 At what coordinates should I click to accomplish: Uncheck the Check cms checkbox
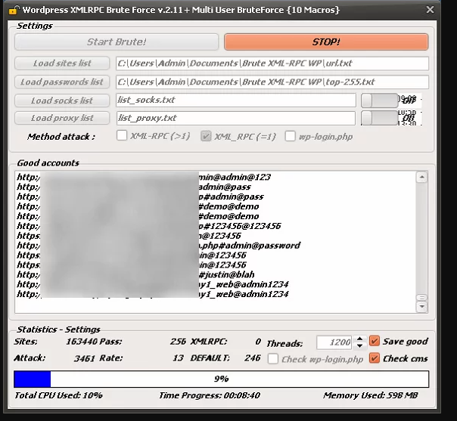pyautogui.click(x=375, y=358)
